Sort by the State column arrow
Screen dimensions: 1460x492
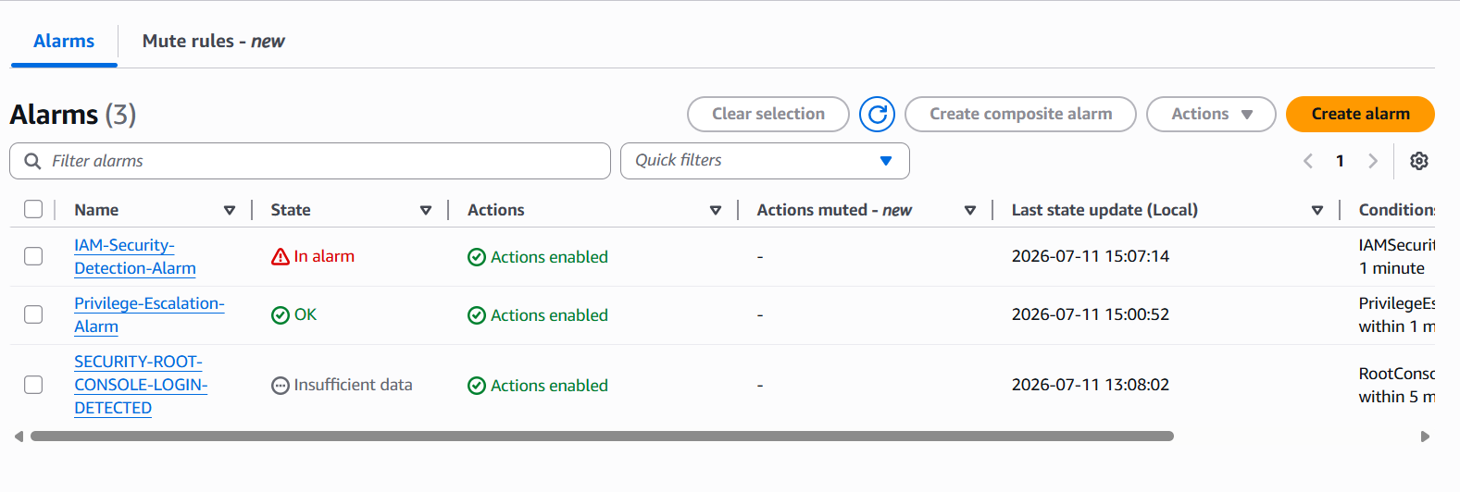(x=426, y=210)
